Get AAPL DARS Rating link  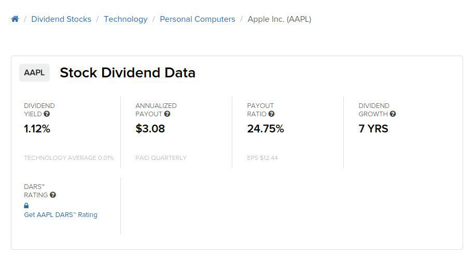[61, 215]
